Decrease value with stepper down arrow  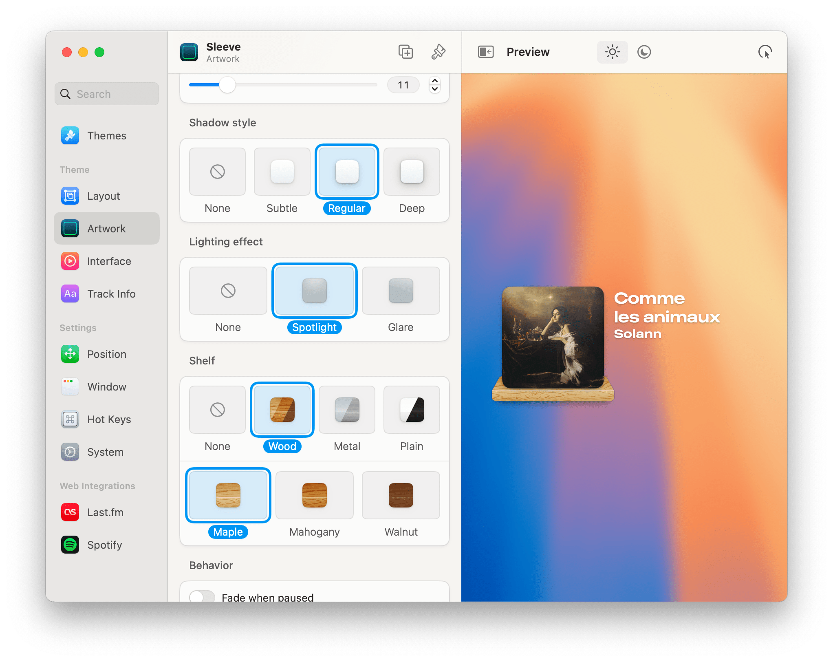pyautogui.click(x=435, y=89)
